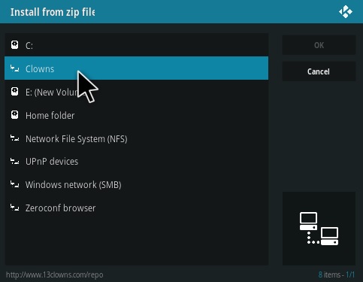Click the E: New Volume disk icon
This screenshot has width=363, height=282.
14,92
